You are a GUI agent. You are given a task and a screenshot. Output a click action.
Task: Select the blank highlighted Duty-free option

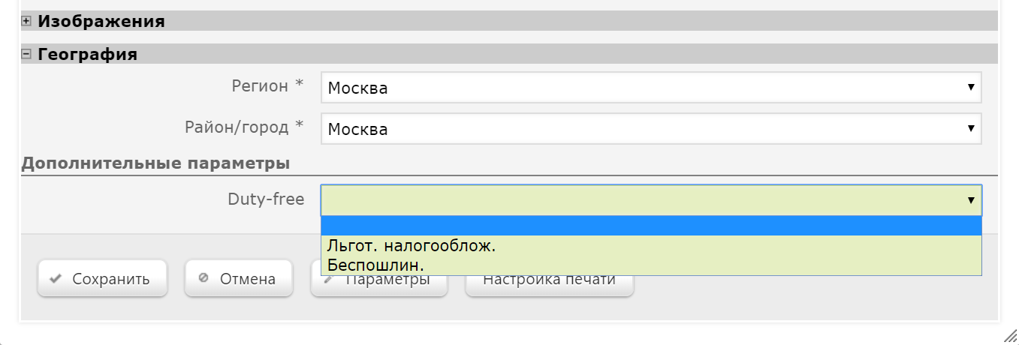tap(651, 226)
